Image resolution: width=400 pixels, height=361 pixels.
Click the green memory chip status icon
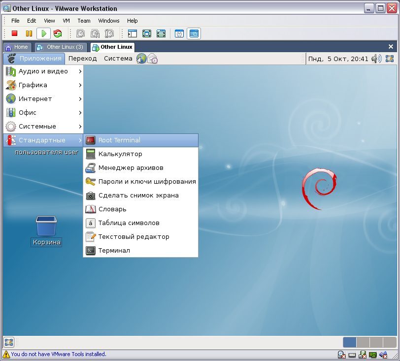[x=373, y=355]
